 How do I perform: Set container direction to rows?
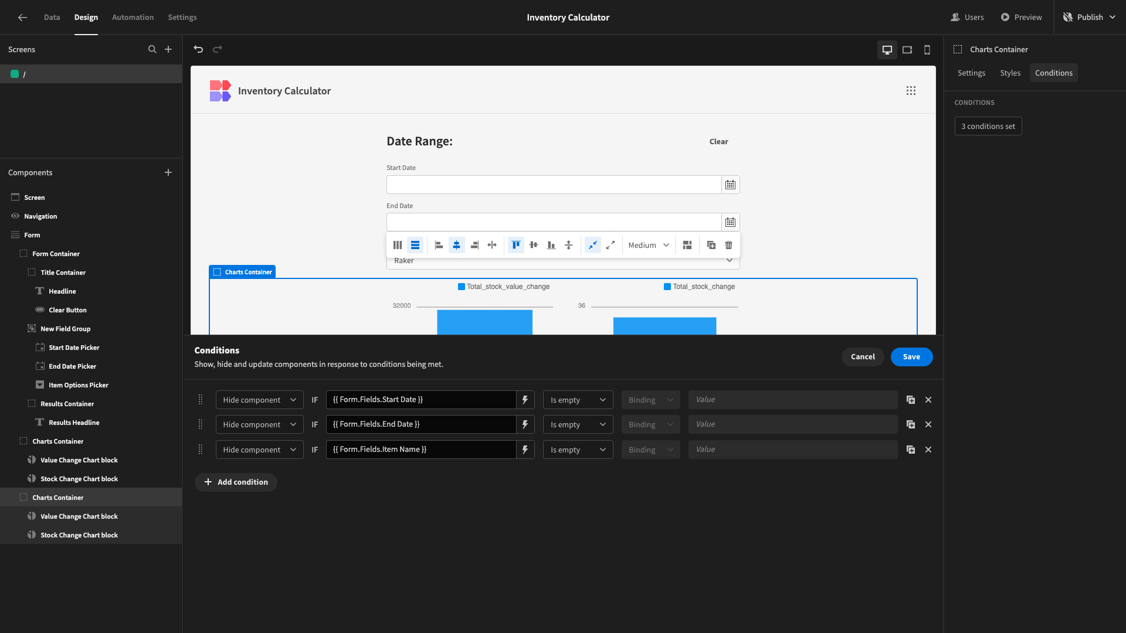pyautogui.click(x=415, y=245)
